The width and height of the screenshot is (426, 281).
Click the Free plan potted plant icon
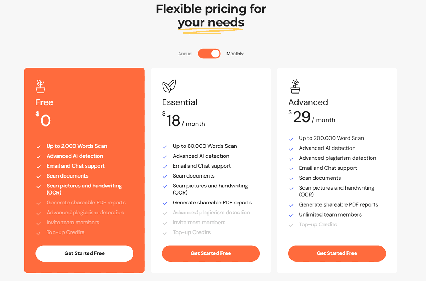[40, 86]
